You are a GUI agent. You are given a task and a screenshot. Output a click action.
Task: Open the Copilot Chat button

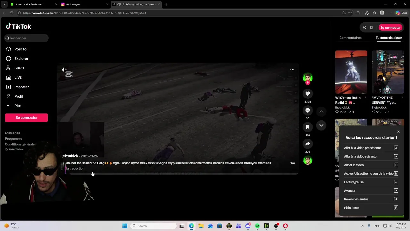point(401,13)
